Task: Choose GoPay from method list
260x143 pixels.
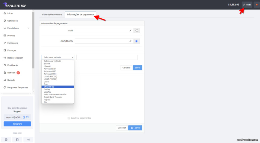Action: tap(57, 89)
